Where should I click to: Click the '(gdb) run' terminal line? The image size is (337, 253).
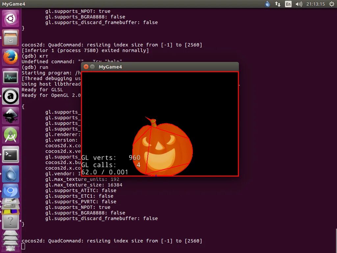click(x=35, y=67)
